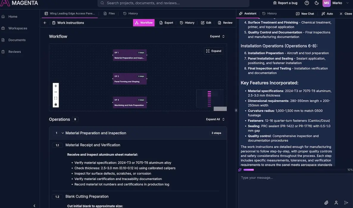The height and width of the screenshot is (208, 353).
Task: Open the Reviews section in the sidebar
Action: [13, 51]
